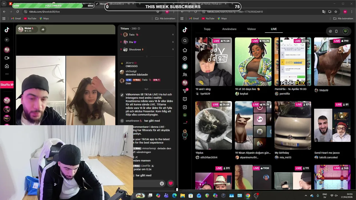Click three dots menu in left sidebar
Screen dimensions: 356x200
(7, 74)
